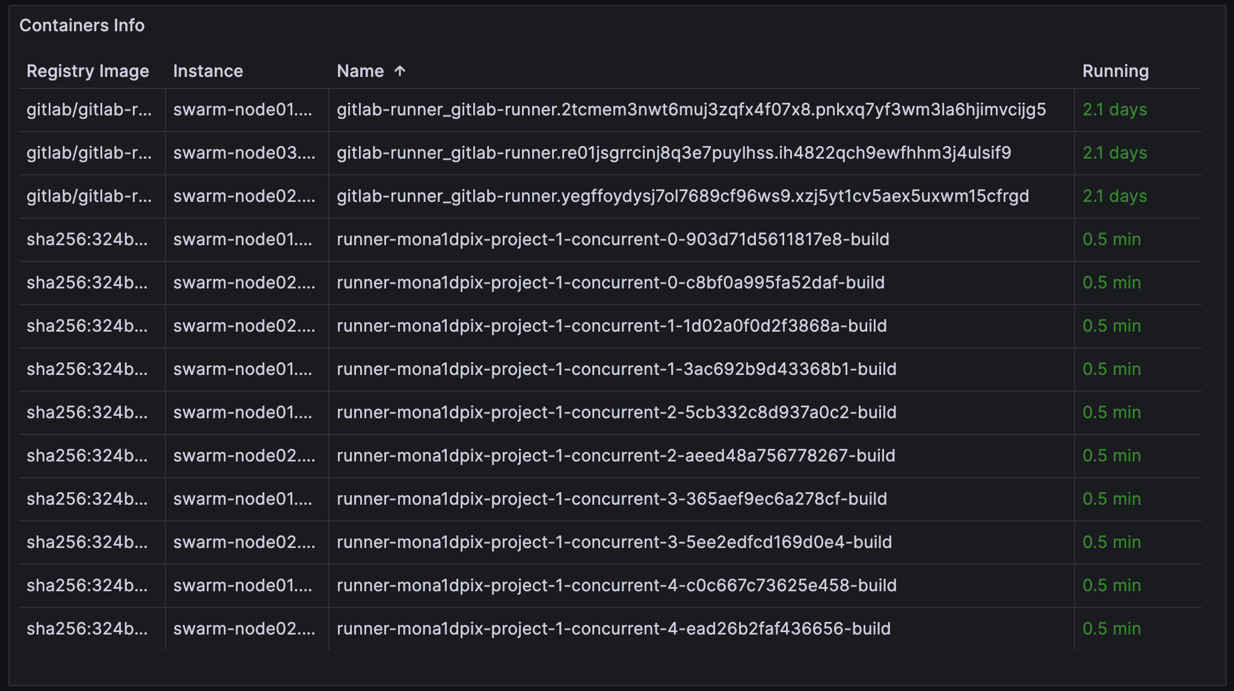The image size is (1234, 691).
Task: Select the last row's 0.5 min value
Action: (1111, 629)
